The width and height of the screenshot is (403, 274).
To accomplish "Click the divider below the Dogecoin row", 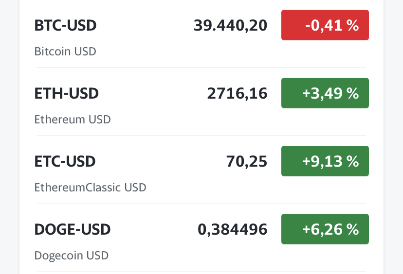I will coord(201,272).
